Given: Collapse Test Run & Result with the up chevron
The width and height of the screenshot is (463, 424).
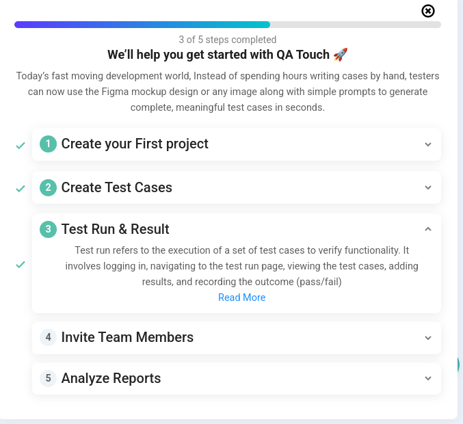Looking at the screenshot, I should tap(428, 229).
